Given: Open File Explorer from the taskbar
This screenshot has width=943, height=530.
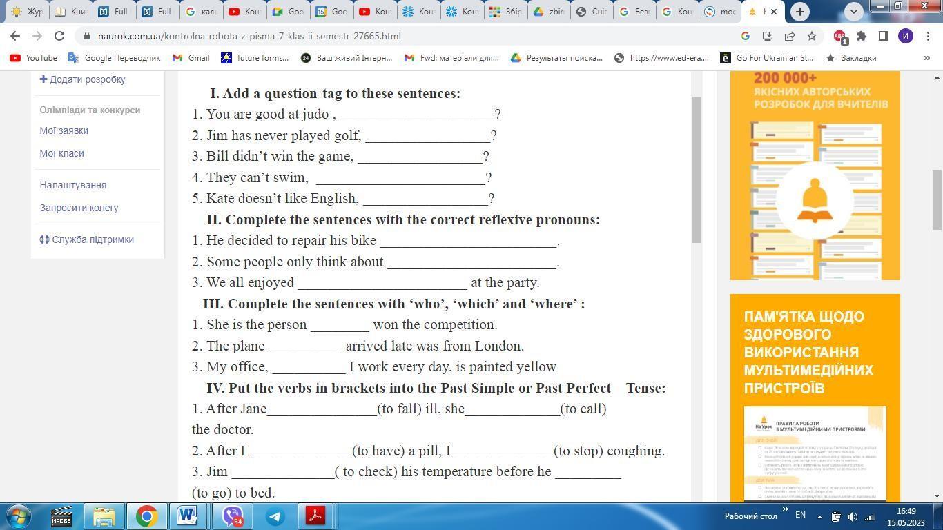Looking at the screenshot, I should coord(104,516).
